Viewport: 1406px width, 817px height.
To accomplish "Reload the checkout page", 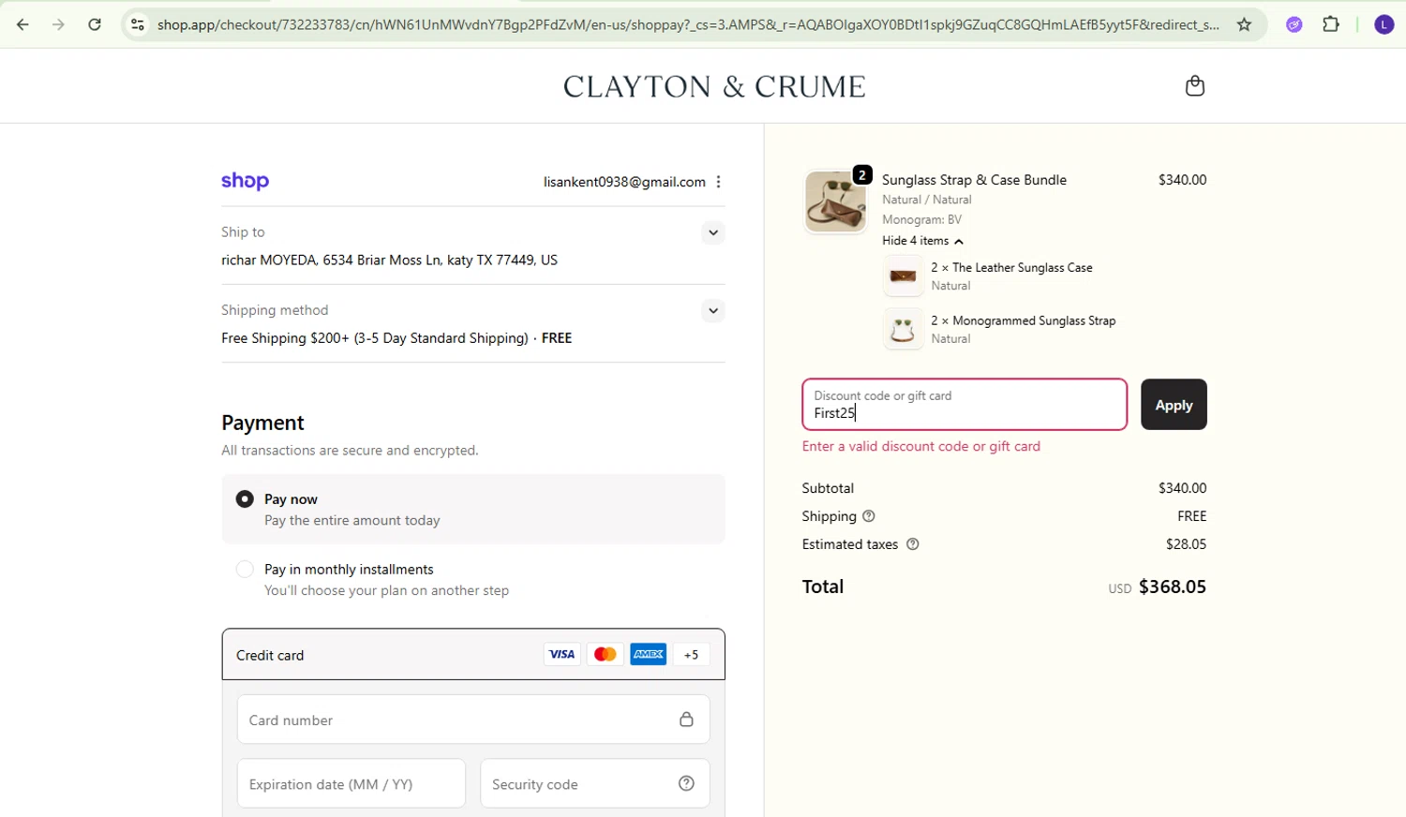I will tap(95, 25).
